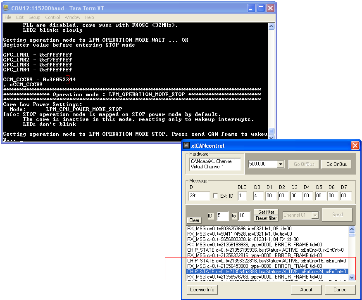Minimize the Tera Term window
The height and width of the screenshot is (300, 362).
[x=251, y=8]
